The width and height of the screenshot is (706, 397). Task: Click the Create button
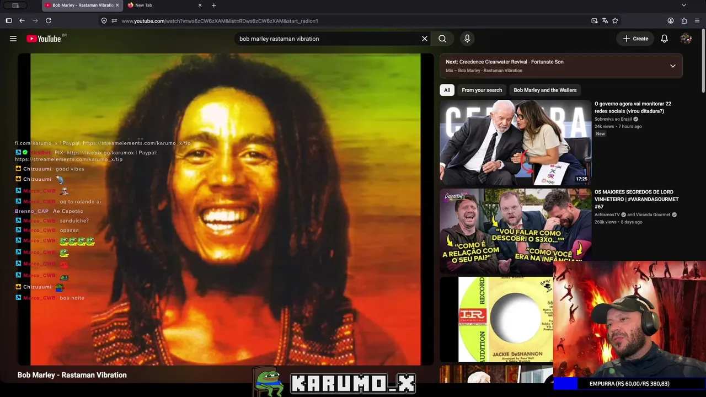tap(635, 39)
